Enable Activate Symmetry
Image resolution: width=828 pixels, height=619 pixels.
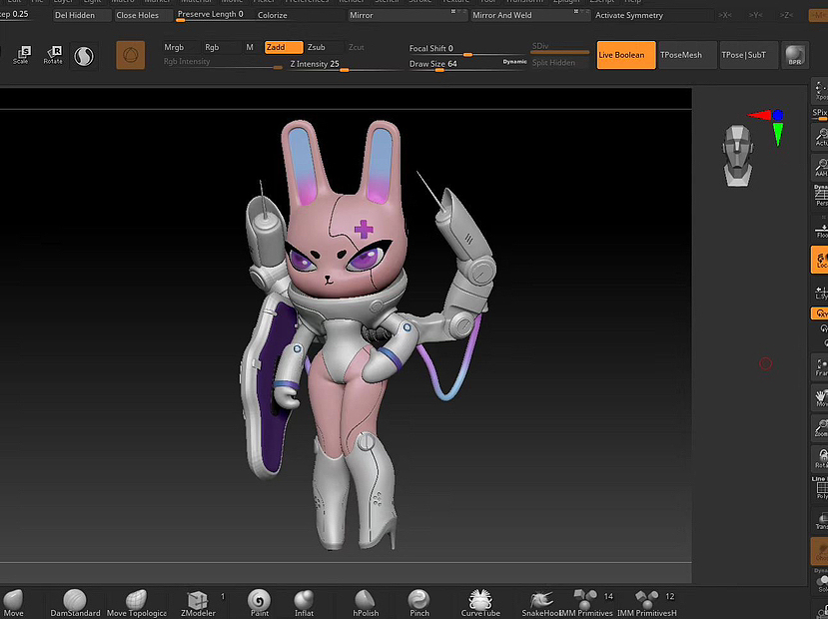(629, 15)
